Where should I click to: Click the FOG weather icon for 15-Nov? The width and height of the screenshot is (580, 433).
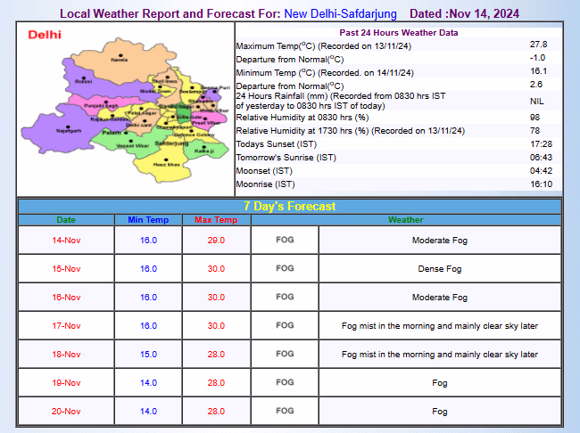click(285, 268)
